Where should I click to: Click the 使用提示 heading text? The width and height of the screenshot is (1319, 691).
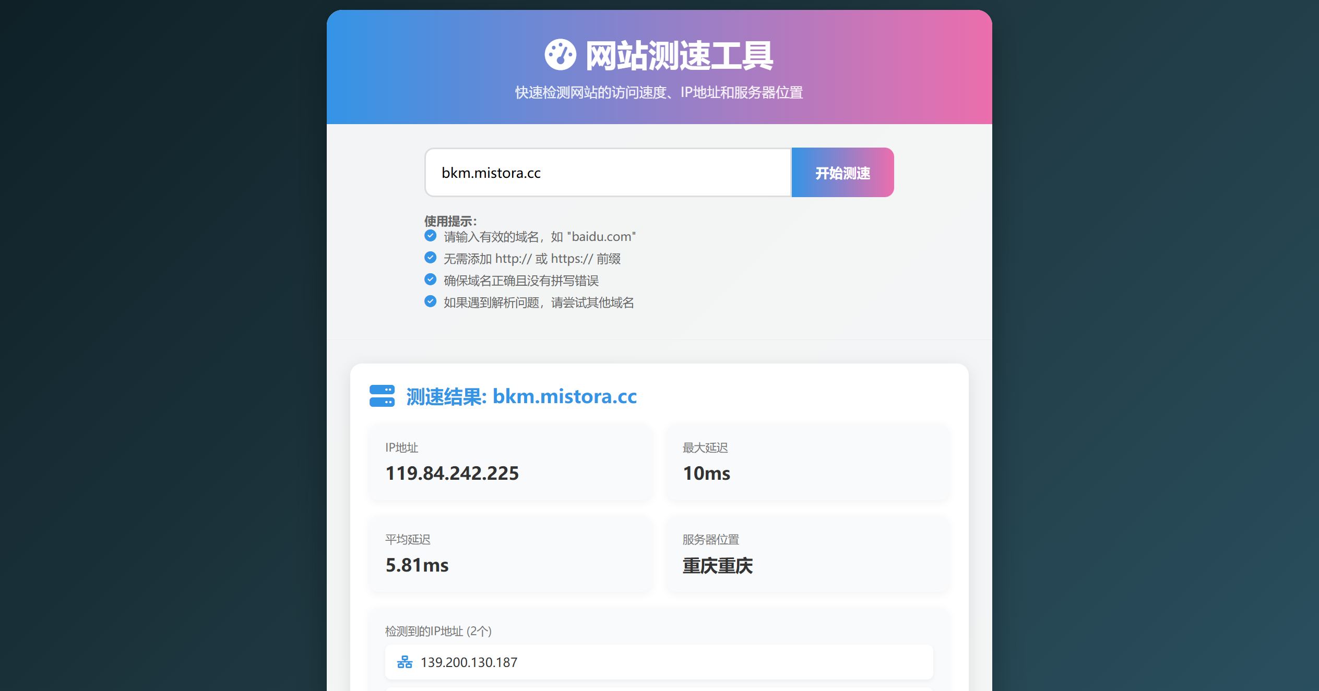click(x=450, y=221)
